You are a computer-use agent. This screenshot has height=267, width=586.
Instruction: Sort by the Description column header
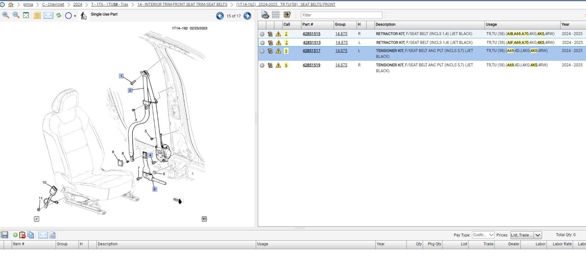click(385, 25)
